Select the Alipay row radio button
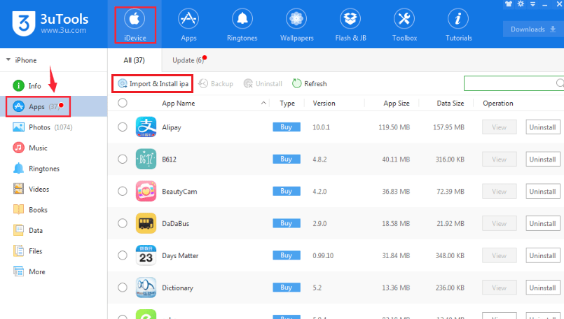 (x=123, y=127)
